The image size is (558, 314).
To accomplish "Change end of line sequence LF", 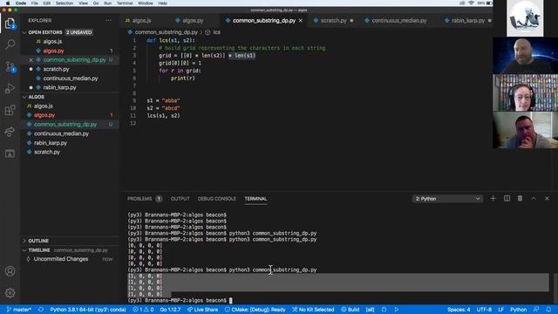I will point(500,310).
